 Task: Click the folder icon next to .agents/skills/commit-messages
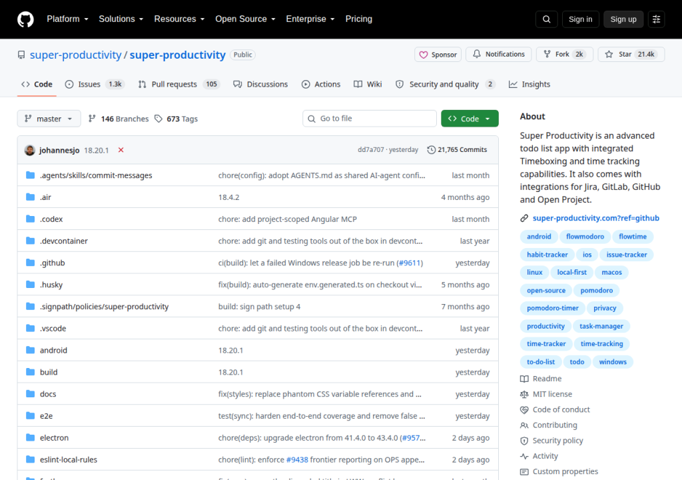(x=30, y=175)
